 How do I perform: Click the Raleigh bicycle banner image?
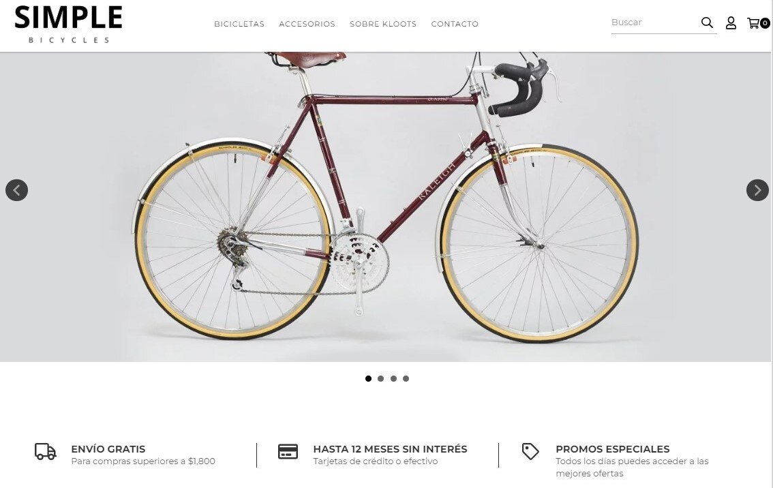[x=386, y=207]
